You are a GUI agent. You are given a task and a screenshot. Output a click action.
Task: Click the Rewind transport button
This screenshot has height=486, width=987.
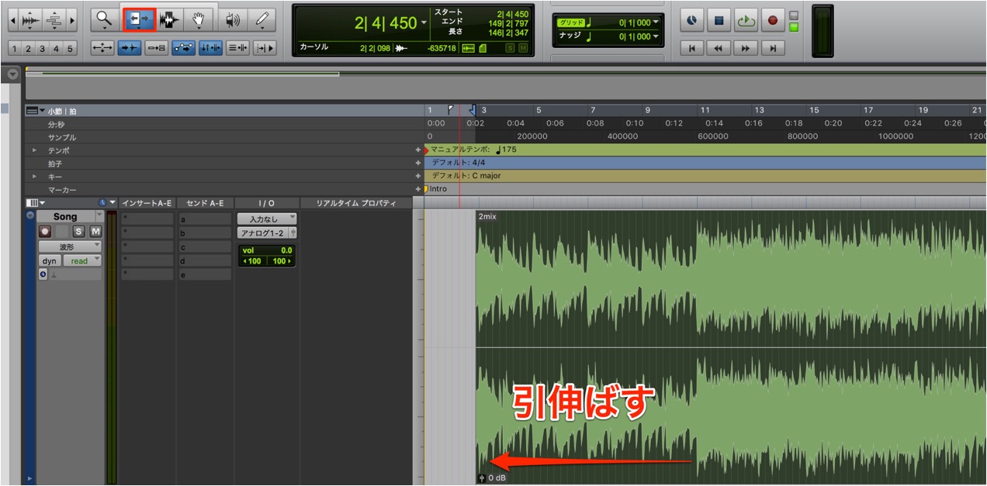[x=719, y=48]
